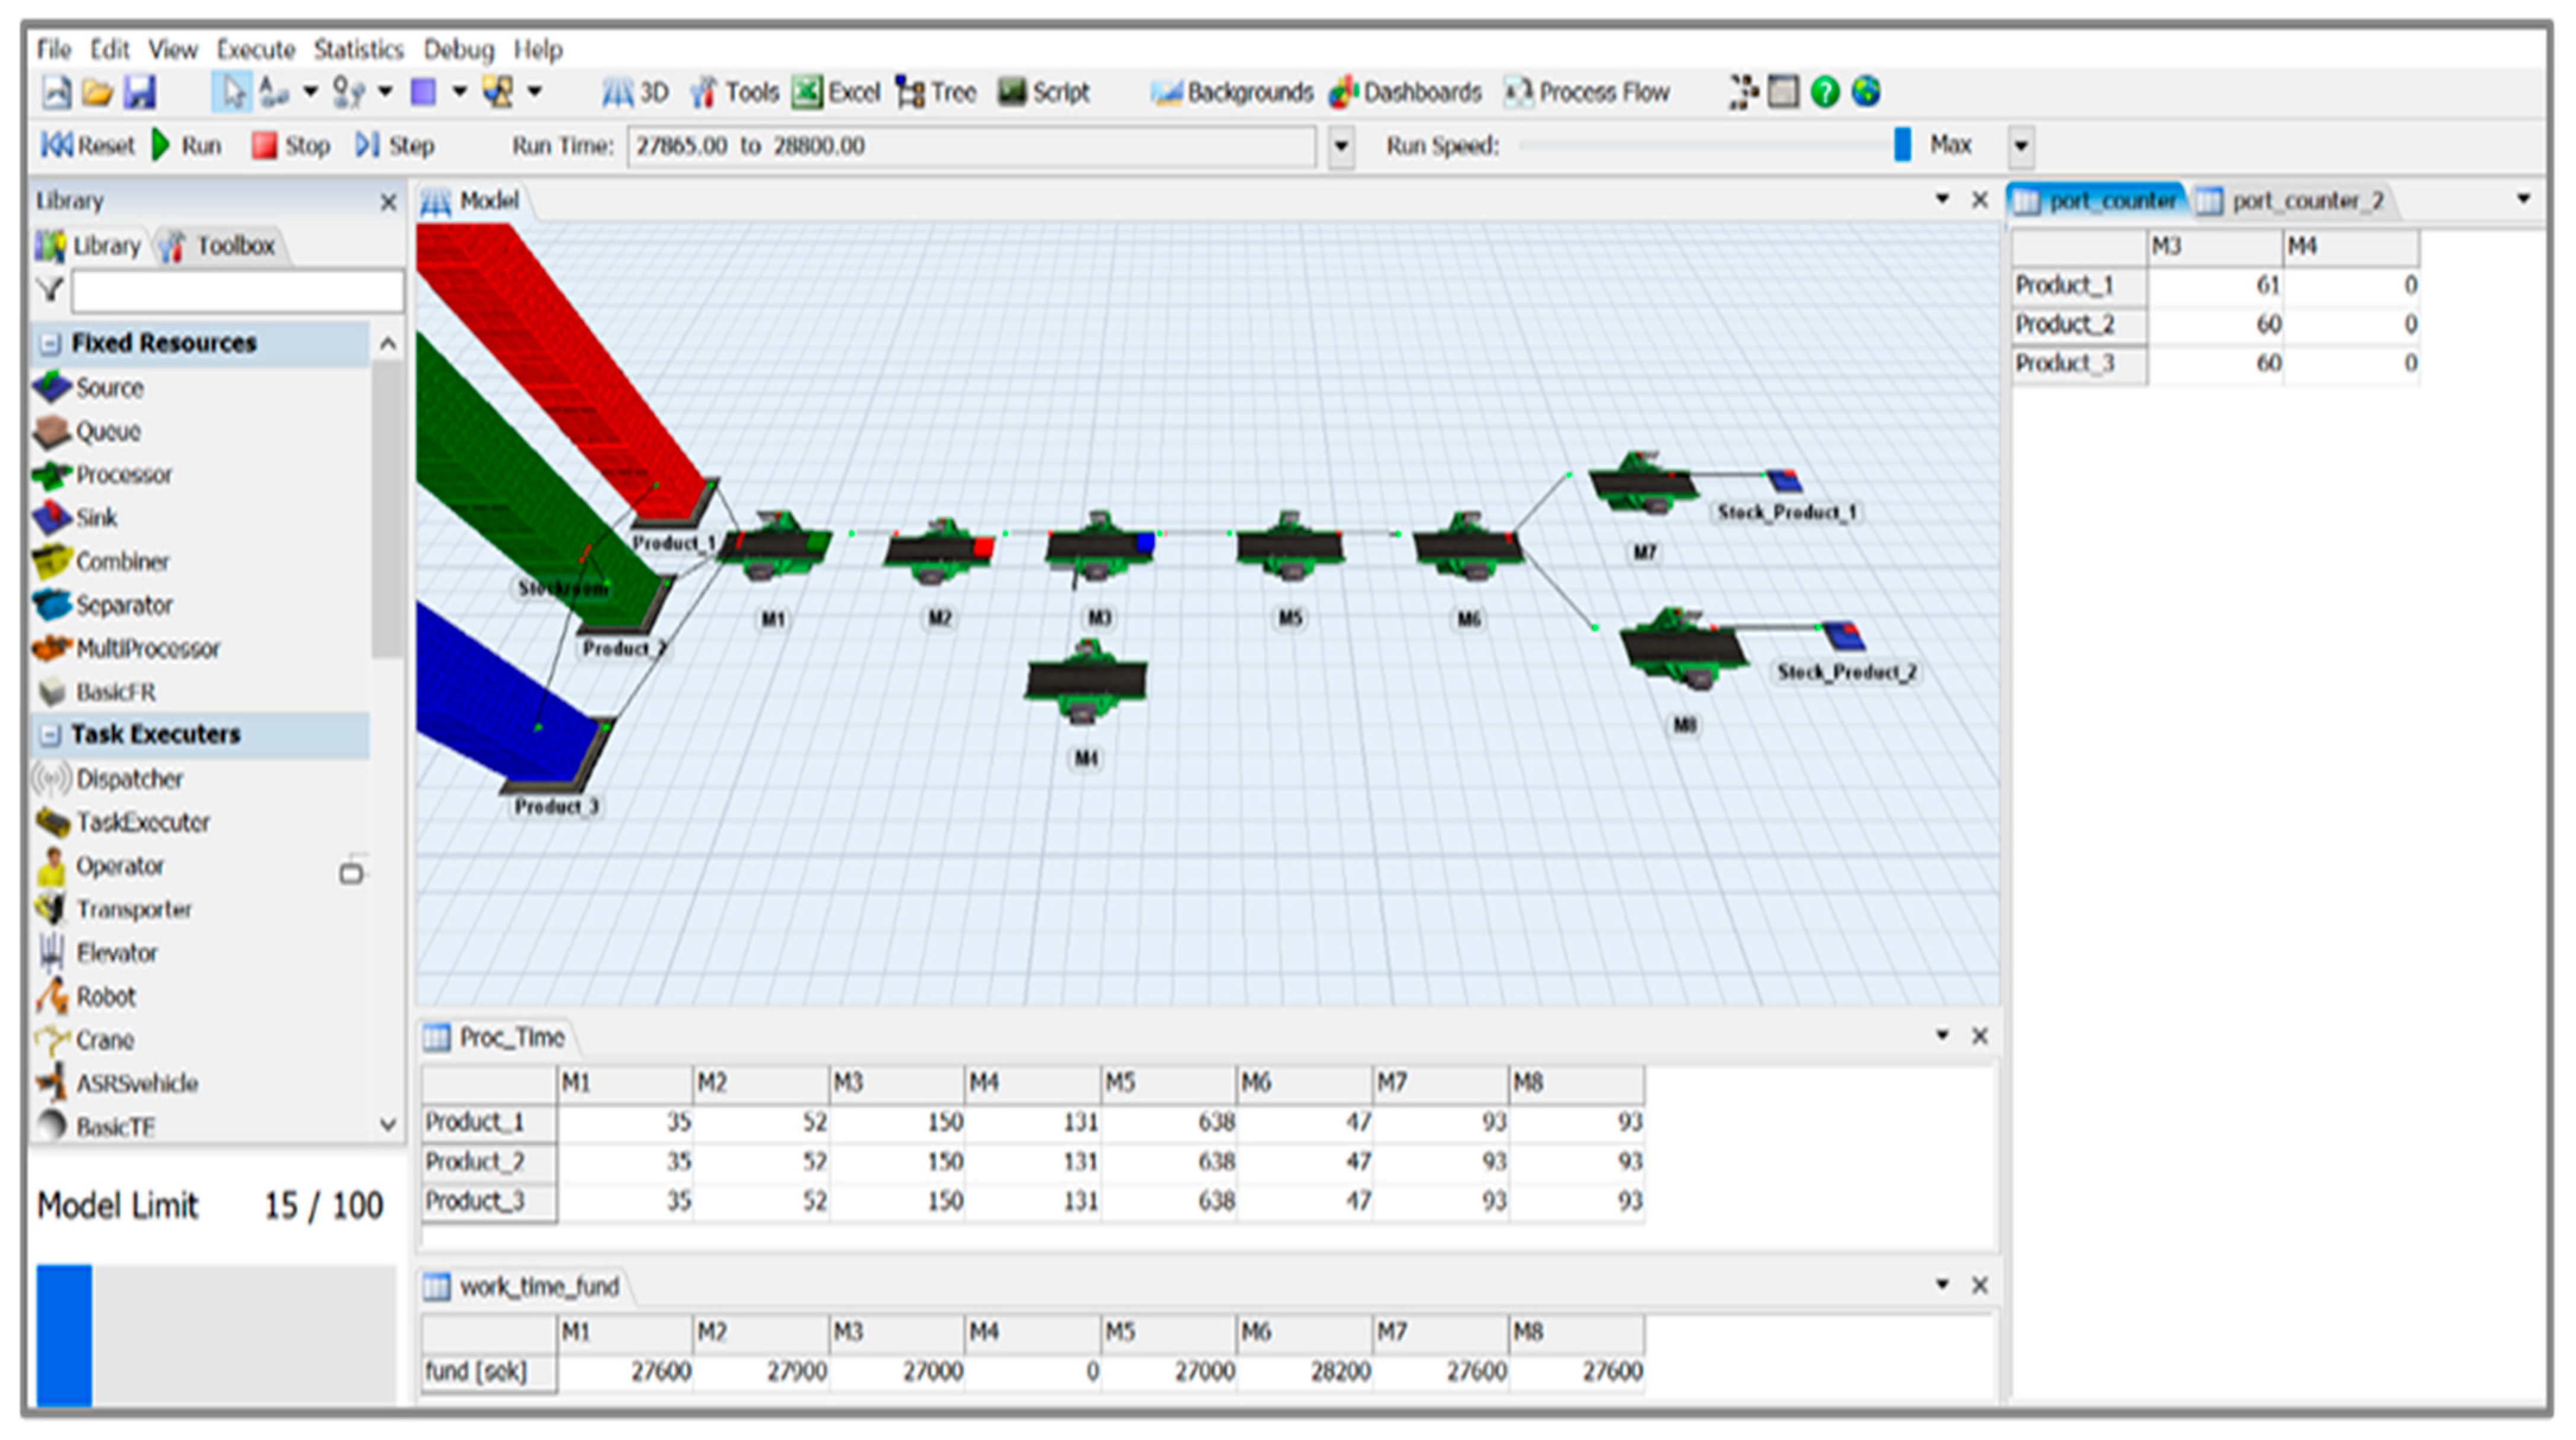The height and width of the screenshot is (1440, 2576).
Task: Click the Open folder toolbar icon
Action: pos(97,92)
